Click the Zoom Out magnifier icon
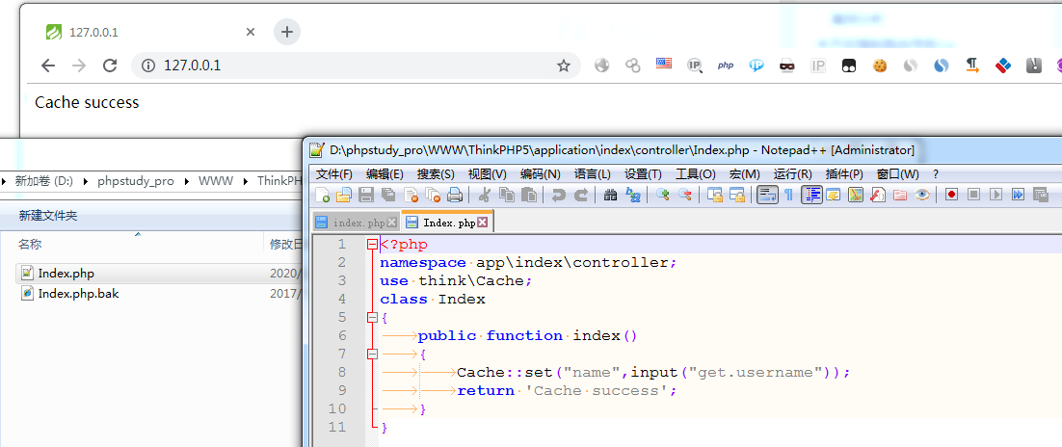Viewport: 1062px width, 447px height. 685,195
